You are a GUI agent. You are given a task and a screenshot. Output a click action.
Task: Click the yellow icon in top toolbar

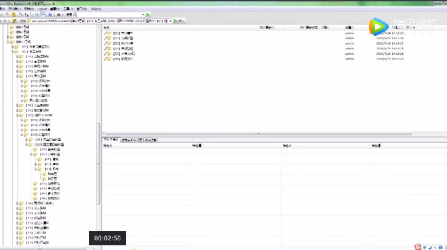click(x=13, y=14)
